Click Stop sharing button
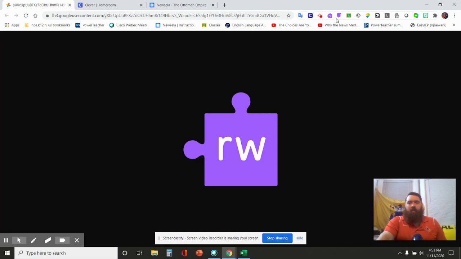461x259 pixels. click(277, 238)
